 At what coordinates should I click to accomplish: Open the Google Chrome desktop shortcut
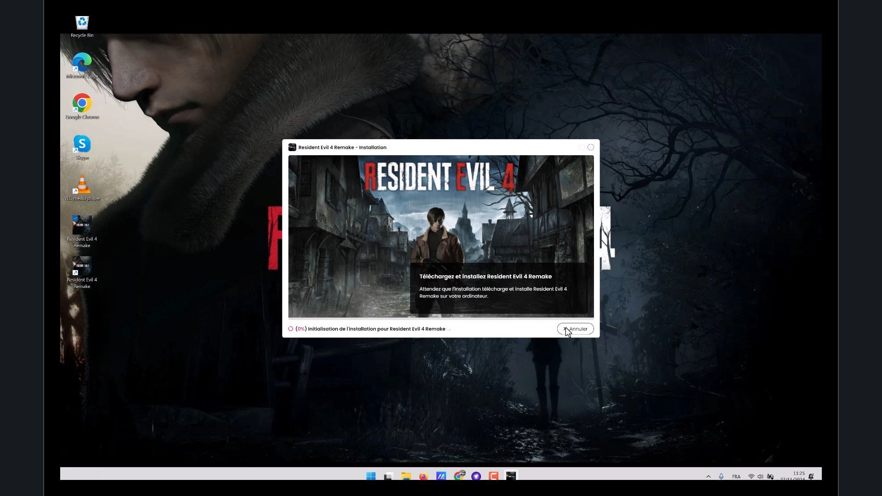point(82,107)
